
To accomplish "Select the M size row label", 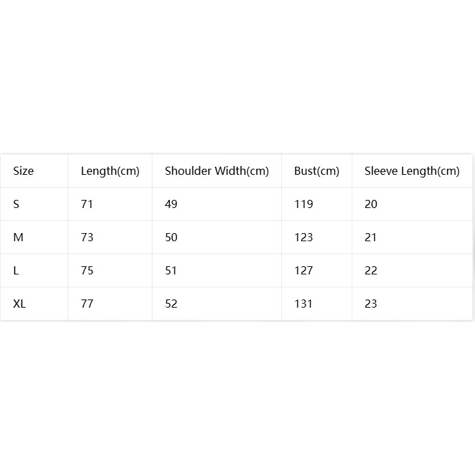I will coord(18,237).
